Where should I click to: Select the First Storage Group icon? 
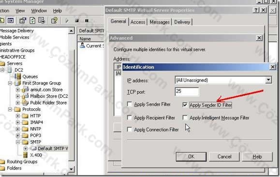(17, 83)
